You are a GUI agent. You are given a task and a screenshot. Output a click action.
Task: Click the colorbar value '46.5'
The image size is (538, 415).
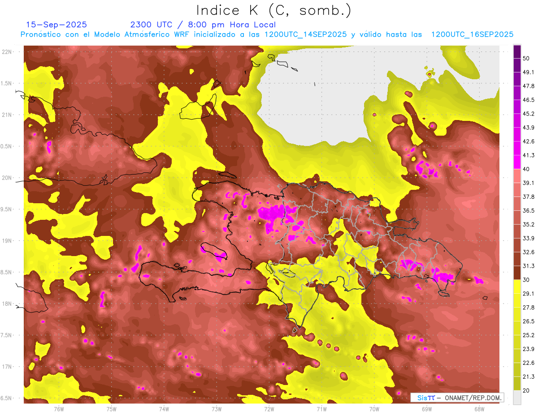click(x=529, y=100)
